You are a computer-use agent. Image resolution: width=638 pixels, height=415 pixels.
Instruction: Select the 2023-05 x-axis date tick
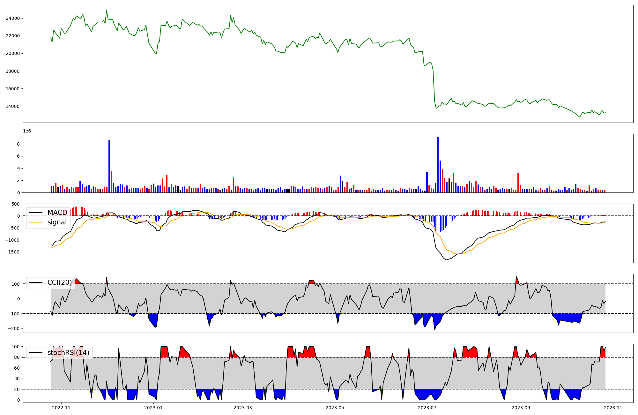335,408
